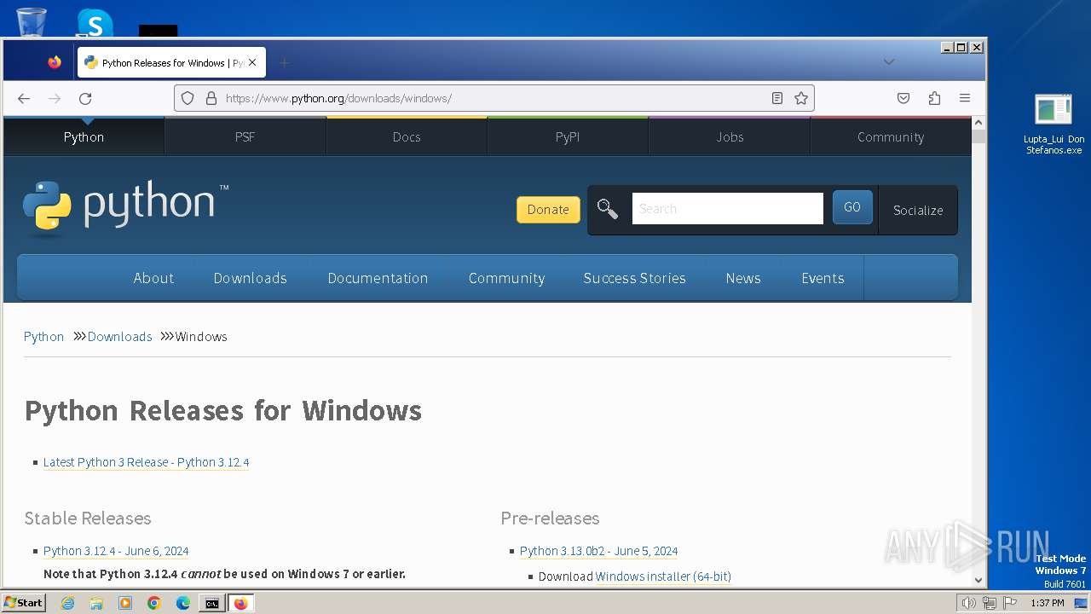Click the GO search button
Screen dimensions: 1091x614
point(852,207)
